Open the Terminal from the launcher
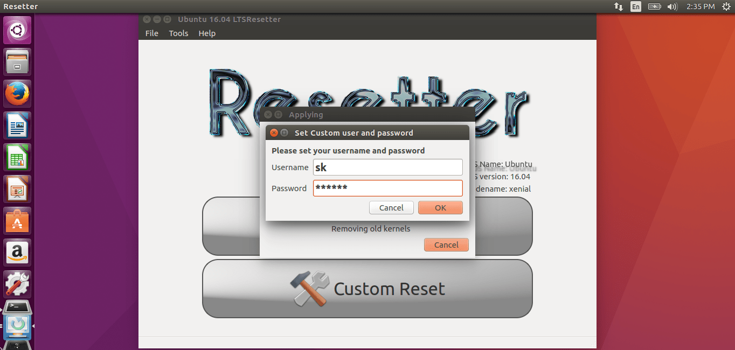This screenshot has width=735, height=350. point(18,308)
